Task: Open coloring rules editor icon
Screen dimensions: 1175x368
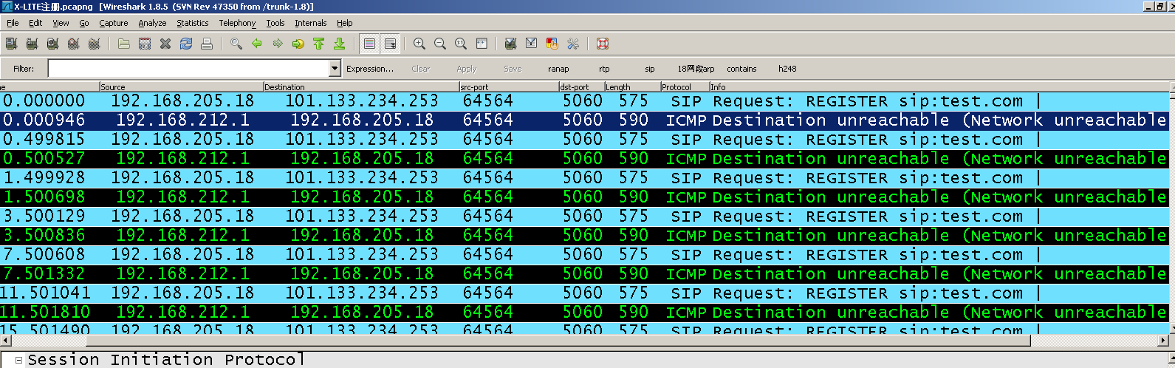Action: point(552,44)
